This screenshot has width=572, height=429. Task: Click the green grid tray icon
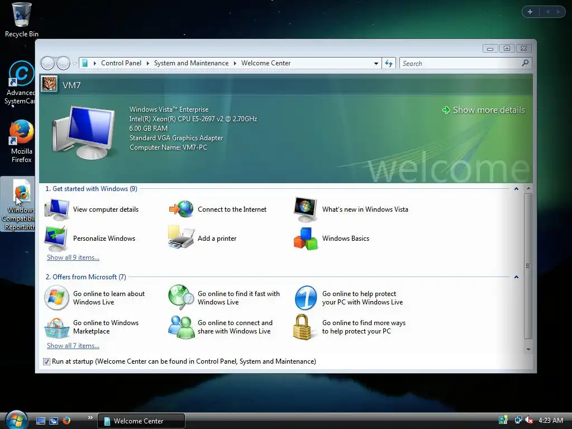pyautogui.click(x=503, y=420)
